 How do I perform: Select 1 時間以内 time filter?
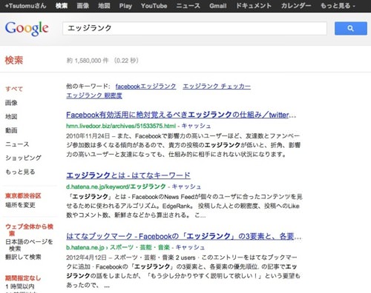point(20,286)
